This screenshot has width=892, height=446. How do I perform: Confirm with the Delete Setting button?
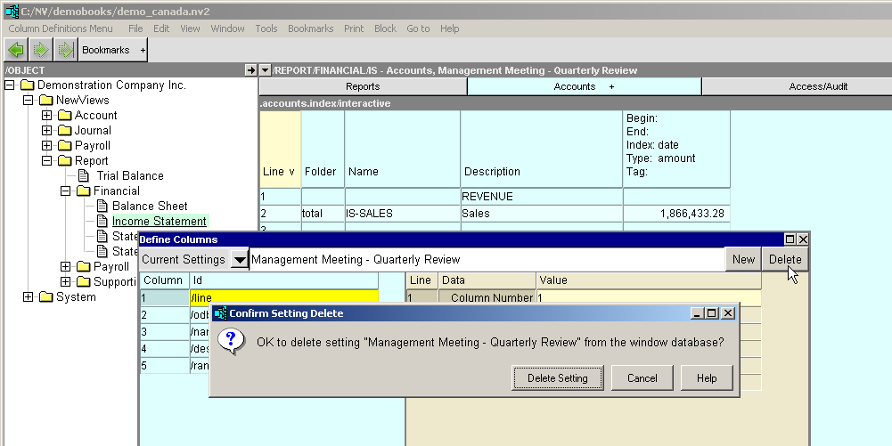pos(558,377)
